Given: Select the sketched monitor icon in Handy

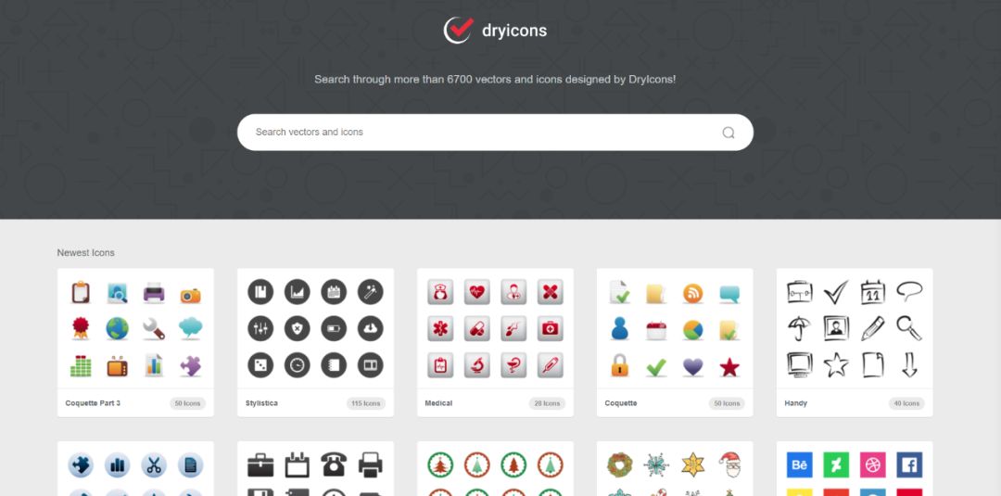Looking at the screenshot, I should (x=799, y=365).
